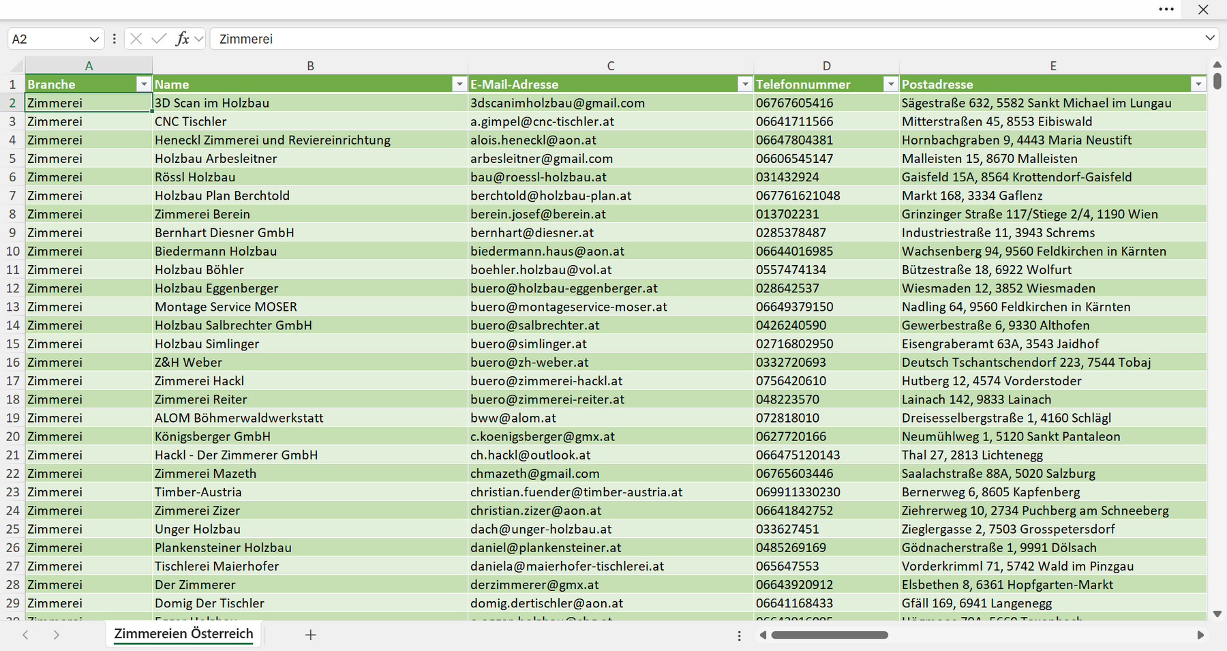
Task: Switch to Zimmereien Österreich sheet tab
Action: tap(183, 634)
